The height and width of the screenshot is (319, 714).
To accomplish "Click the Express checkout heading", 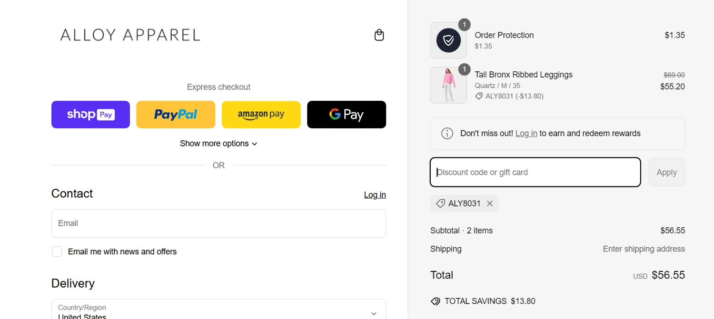I will (x=218, y=87).
